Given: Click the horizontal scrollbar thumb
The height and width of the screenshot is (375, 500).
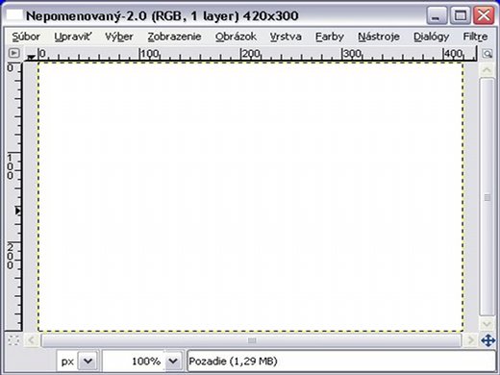Looking at the screenshot, I should pos(252,340).
